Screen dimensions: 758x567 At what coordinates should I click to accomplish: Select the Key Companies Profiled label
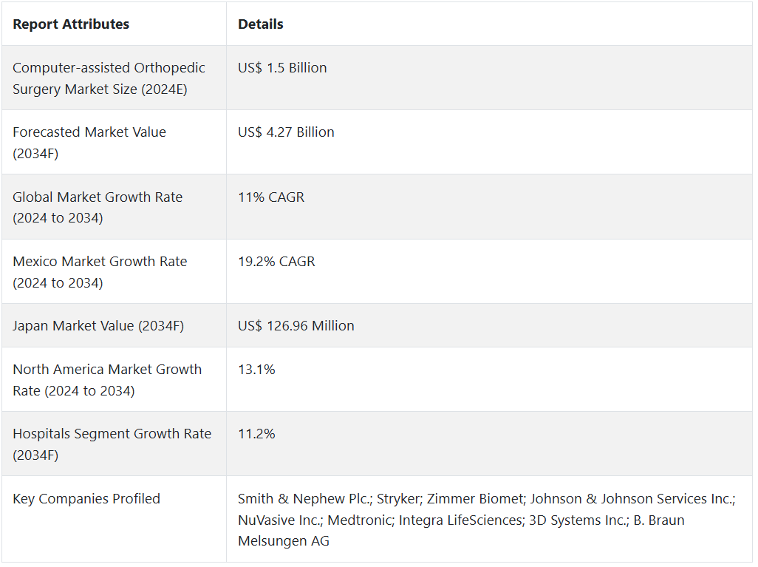(86, 499)
